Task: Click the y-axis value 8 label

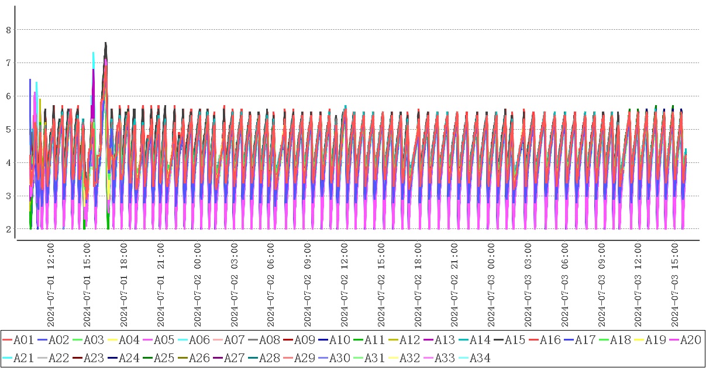Action: click(8, 30)
